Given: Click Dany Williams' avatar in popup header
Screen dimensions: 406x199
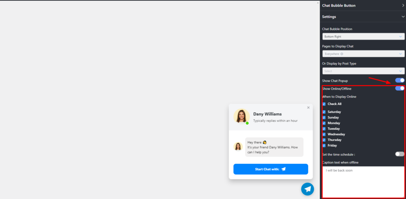Looking at the screenshot, I should tap(241, 116).
